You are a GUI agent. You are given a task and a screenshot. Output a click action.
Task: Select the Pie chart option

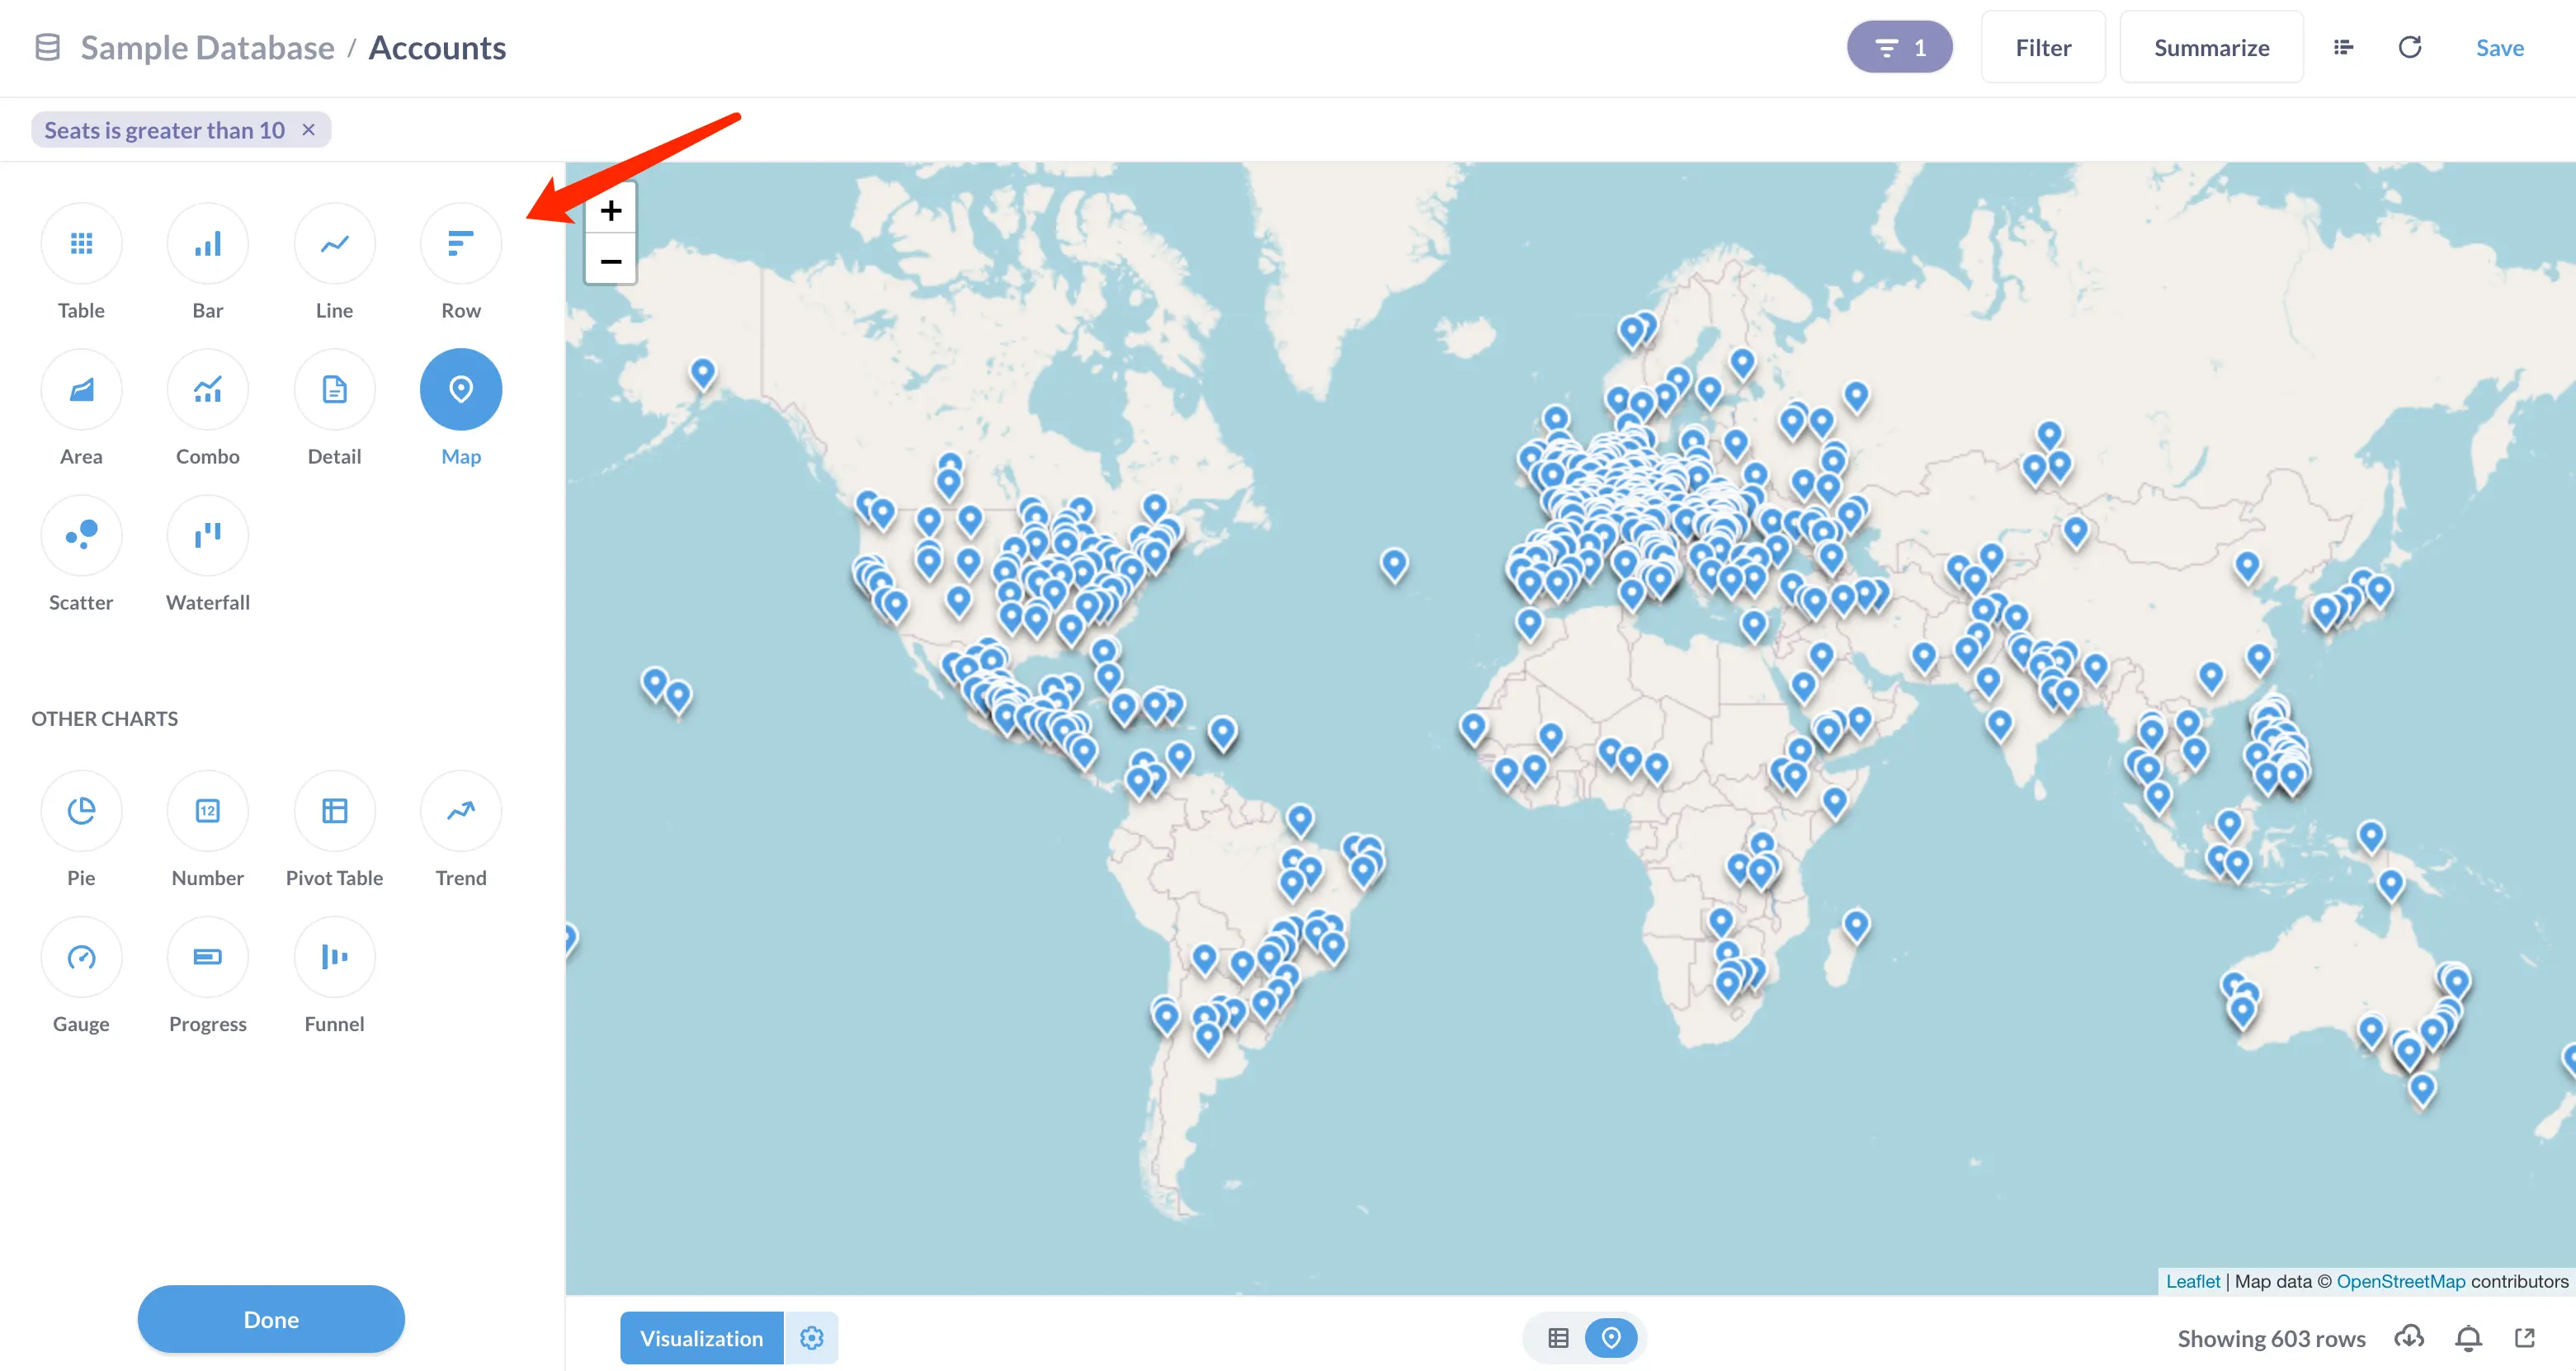point(81,811)
